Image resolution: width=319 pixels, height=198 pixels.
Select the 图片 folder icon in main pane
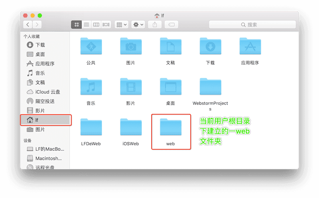click(x=131, y=46)
